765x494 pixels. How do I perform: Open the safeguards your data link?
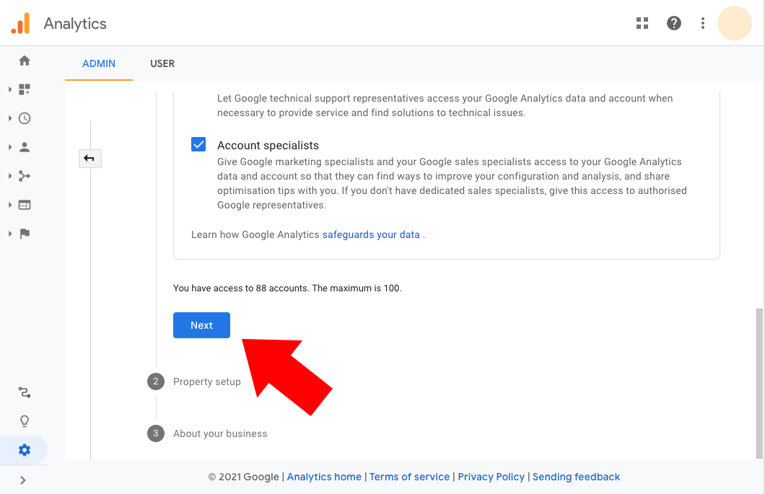[371, 234]
